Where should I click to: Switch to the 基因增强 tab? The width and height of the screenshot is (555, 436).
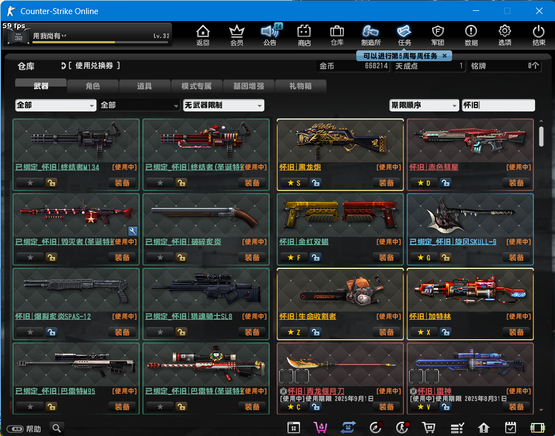pos(249,86)
